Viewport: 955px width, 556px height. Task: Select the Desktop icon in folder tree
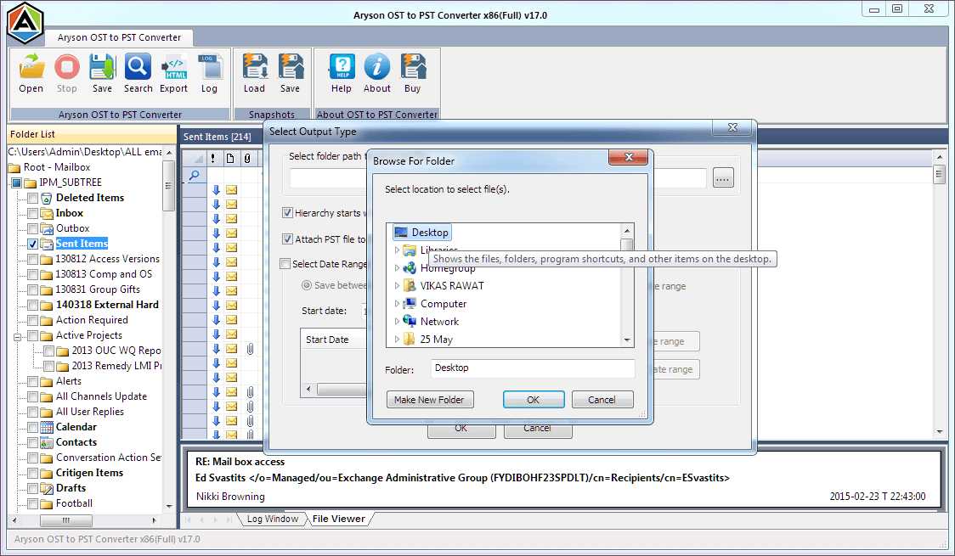400,233
